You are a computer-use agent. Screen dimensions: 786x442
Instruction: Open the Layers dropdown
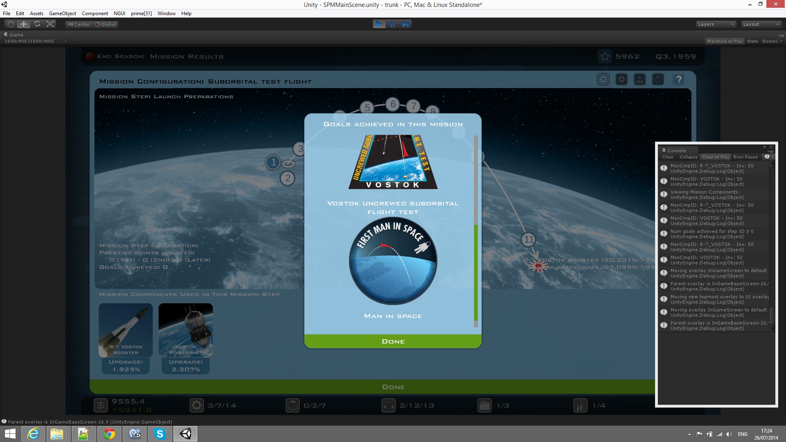point(716,24)
